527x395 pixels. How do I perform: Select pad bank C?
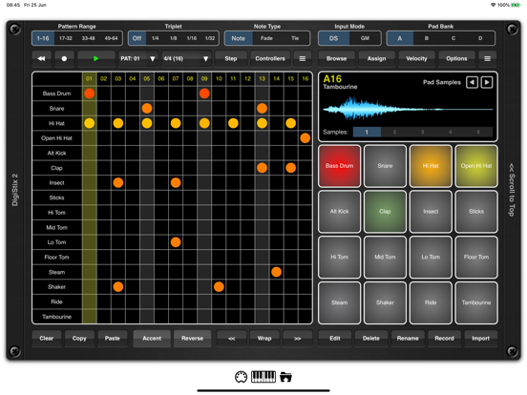point(453,38)
